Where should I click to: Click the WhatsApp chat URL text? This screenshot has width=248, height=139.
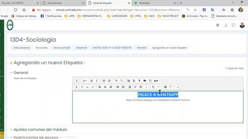[x=158, y=100]
